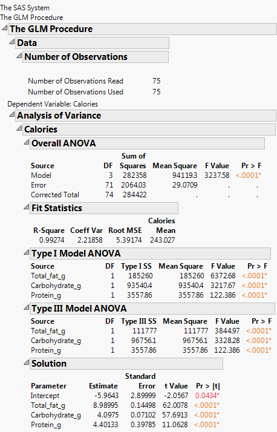Click Type III SS value 96756.1
The image size is (277, 432).
143,341
